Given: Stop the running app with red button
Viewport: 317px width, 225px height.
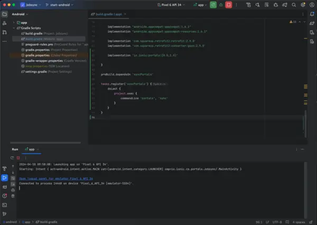Looking at the screenshot, I should (228, 5).
